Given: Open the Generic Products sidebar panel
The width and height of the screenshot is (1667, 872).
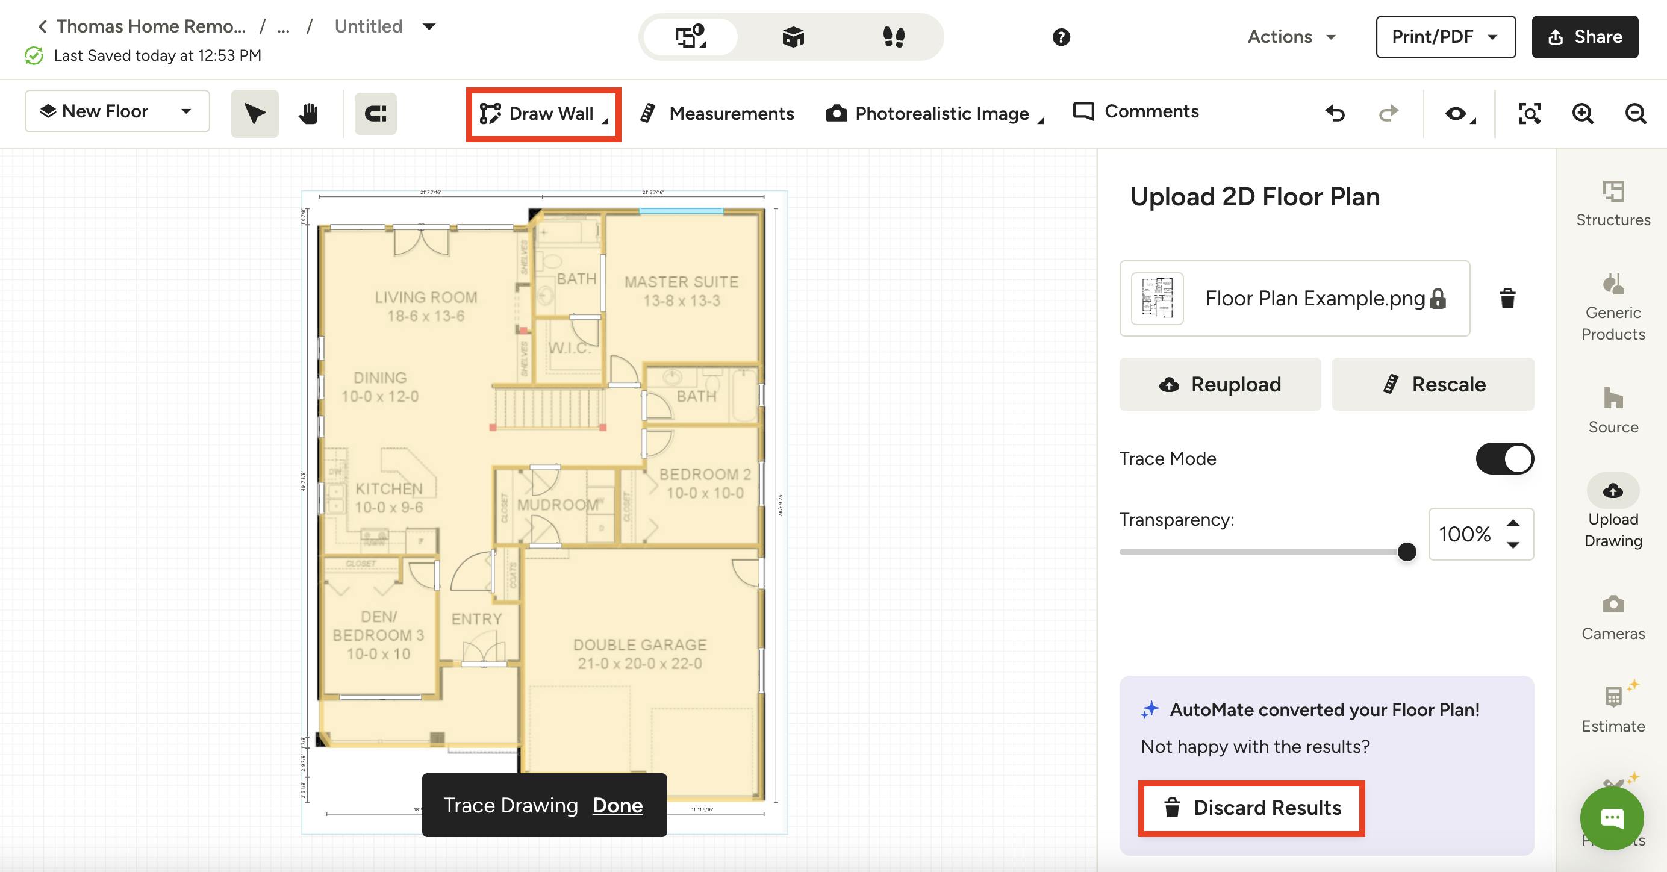Looking at the screenshot, I should click(1613, 307).
